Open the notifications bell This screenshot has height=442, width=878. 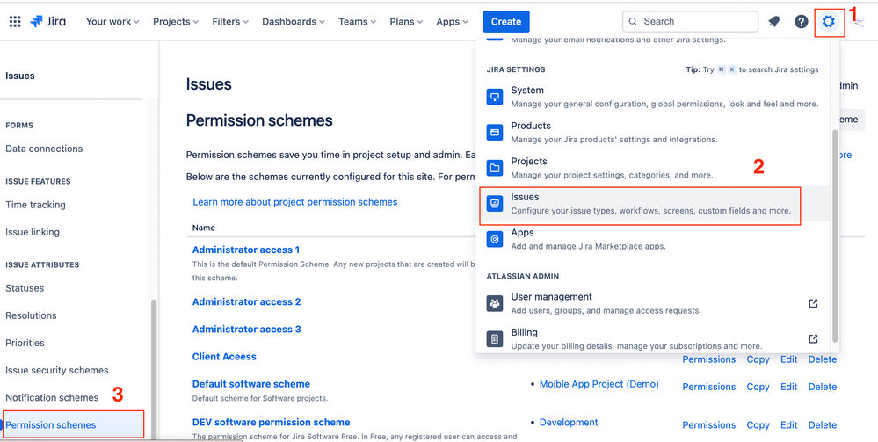pyautogui.click(x=773, y=22)
